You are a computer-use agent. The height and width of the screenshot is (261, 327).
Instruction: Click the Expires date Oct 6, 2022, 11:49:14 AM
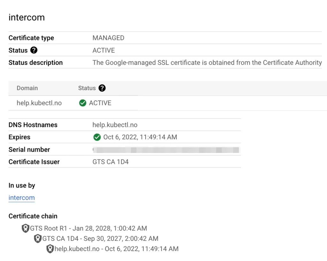click(140, 137)
